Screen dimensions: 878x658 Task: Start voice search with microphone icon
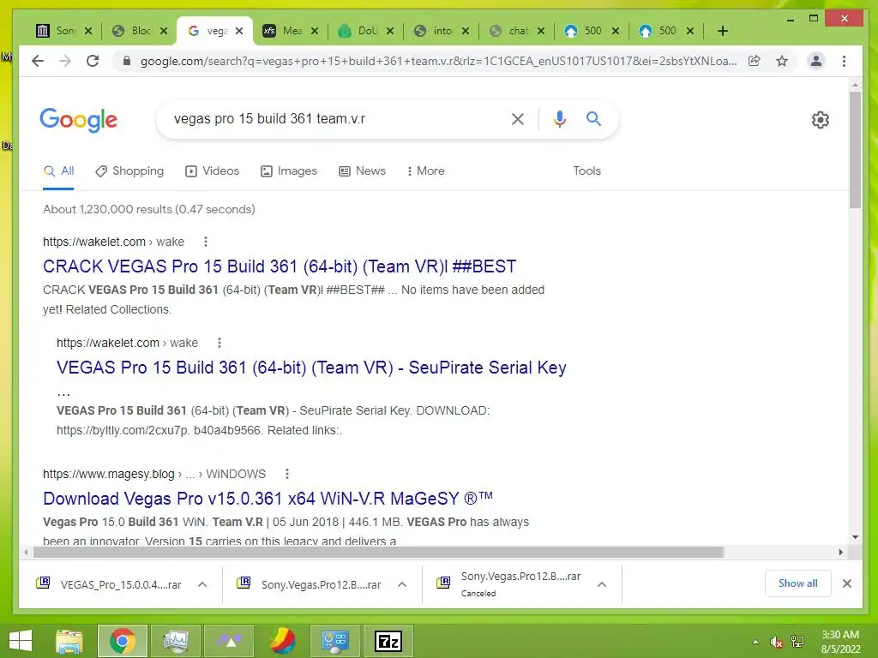(x=559, y=118)
